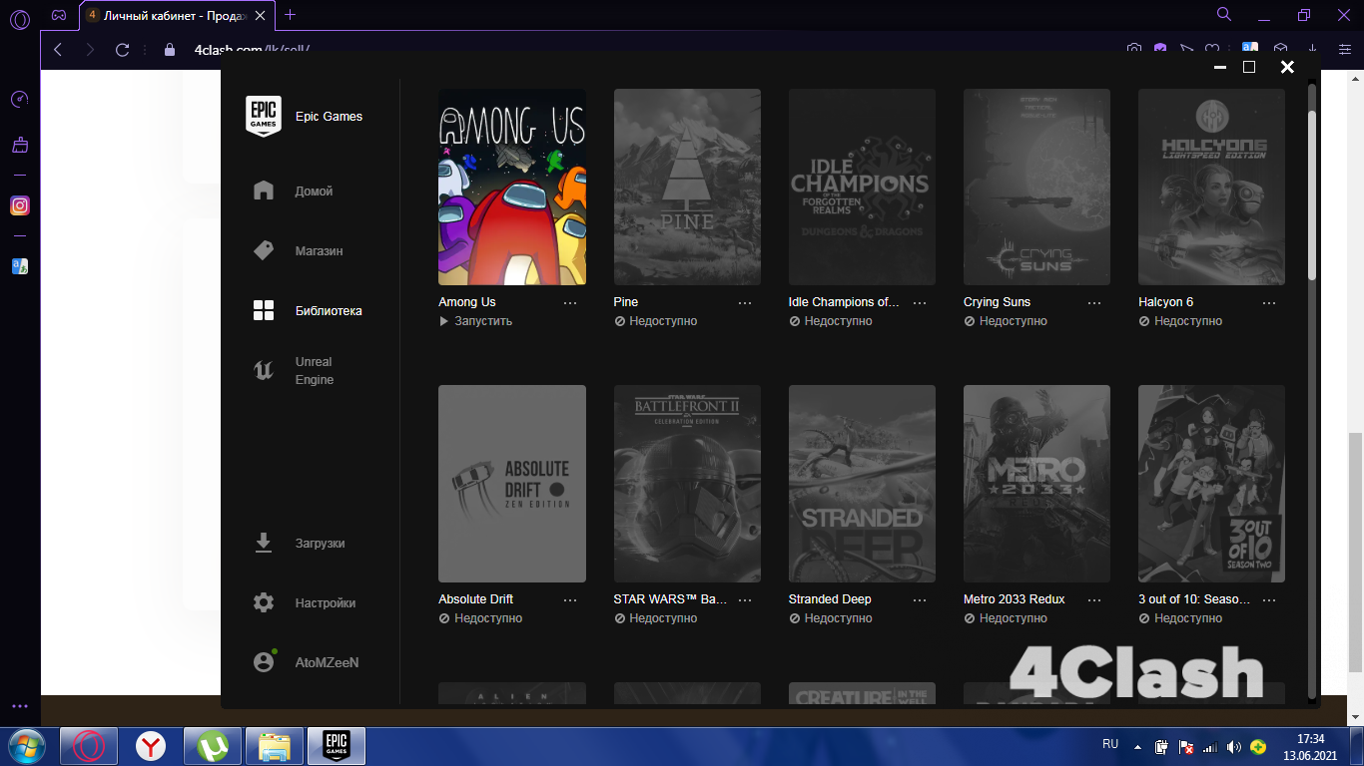Click the Unreal Engine logo icon
The image size is (1364, 766).
click(x=264, y=370)
